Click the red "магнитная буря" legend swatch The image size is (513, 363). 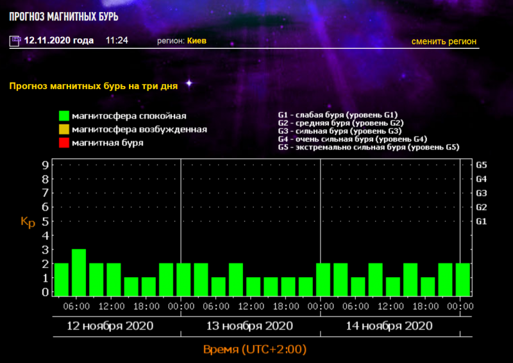[x=63, y=143]
